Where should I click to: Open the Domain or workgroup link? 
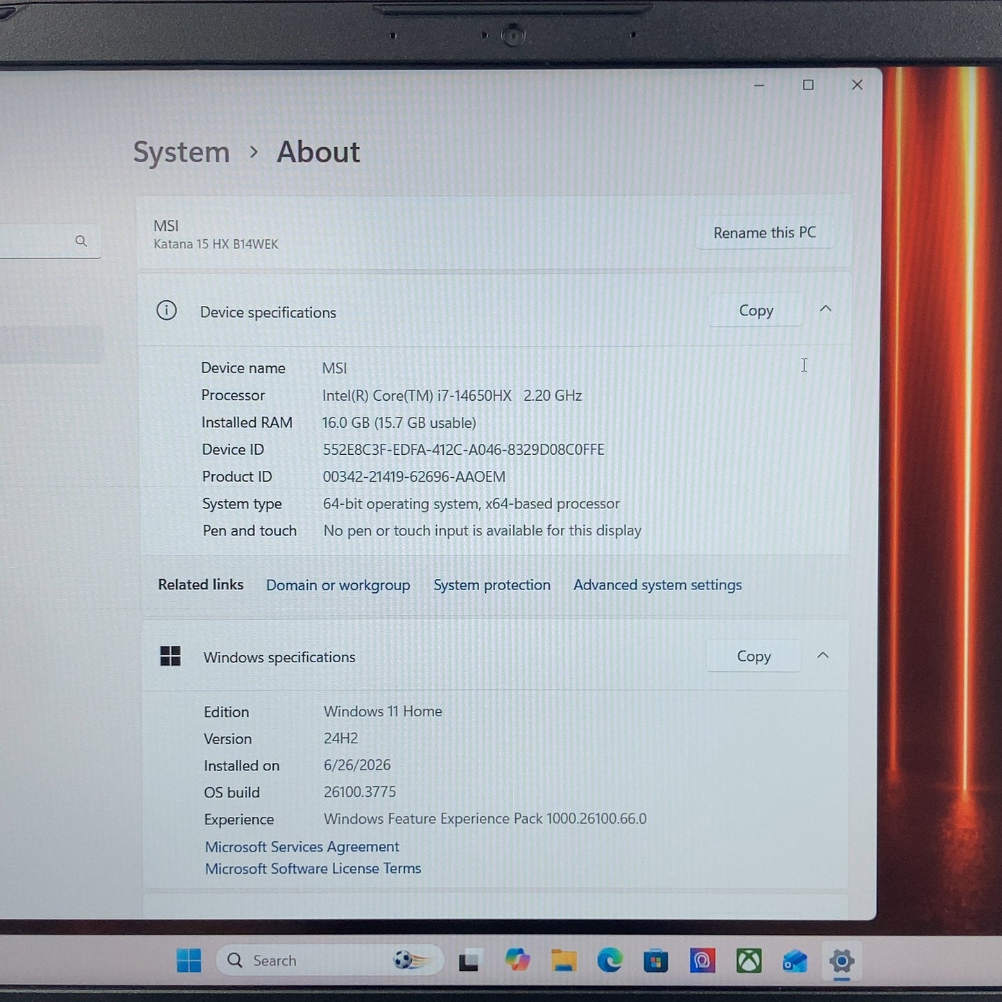338,585
